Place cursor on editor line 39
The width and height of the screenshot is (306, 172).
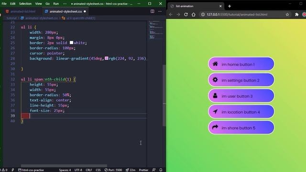(x=84, y=116)
